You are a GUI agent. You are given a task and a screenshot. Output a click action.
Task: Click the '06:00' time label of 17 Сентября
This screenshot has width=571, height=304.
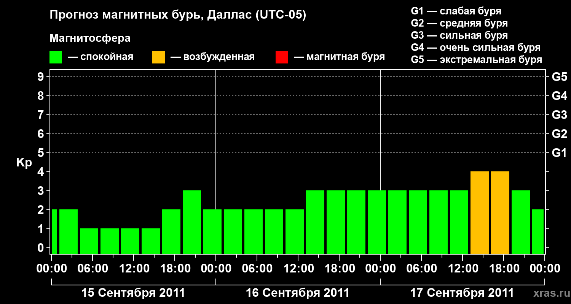421,269
